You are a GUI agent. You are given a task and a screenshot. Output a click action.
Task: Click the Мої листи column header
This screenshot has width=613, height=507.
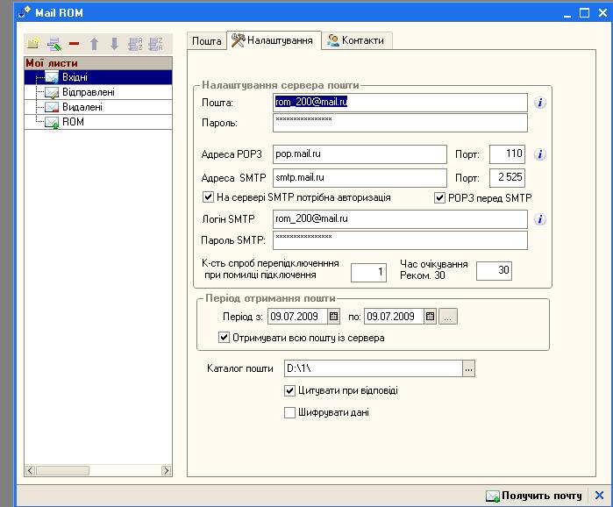[98, 63]
